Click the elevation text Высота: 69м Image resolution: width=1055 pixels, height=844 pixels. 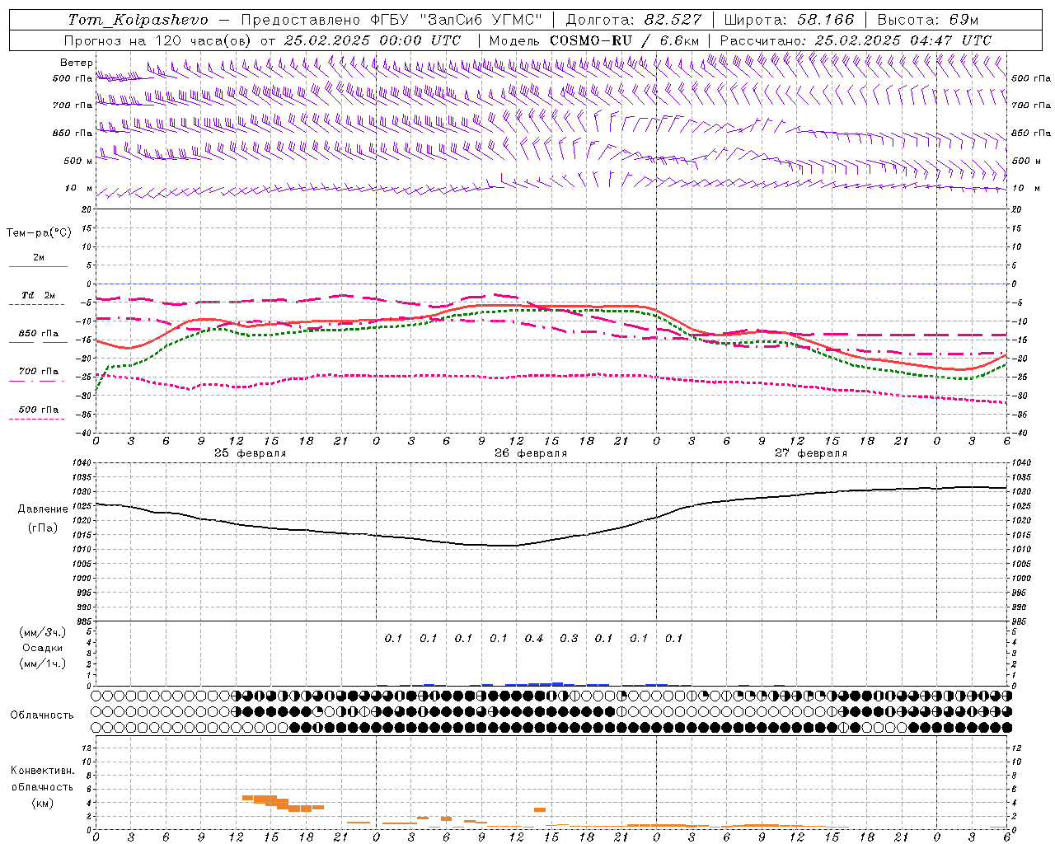click(928, 20)
